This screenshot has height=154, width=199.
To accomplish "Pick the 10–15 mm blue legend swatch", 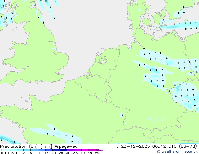I will tap(41, 150).
